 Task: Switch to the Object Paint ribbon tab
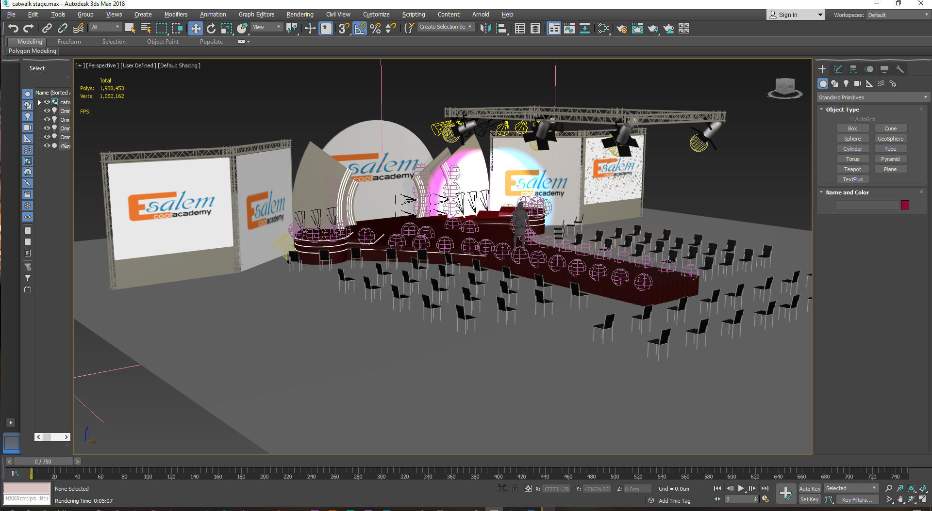click(x=163, y=42)
